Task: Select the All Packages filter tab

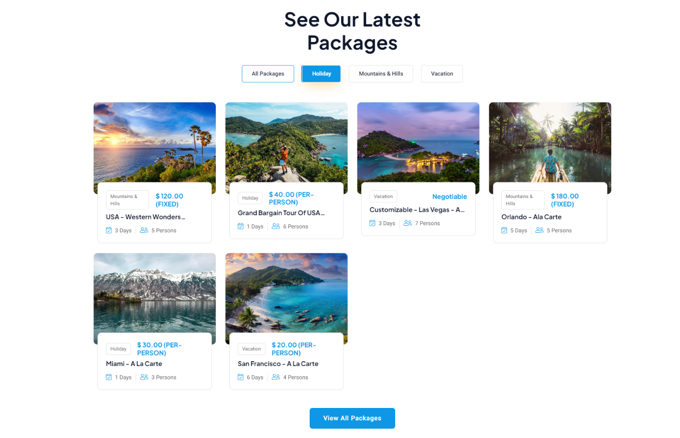Action: point(268,74)
